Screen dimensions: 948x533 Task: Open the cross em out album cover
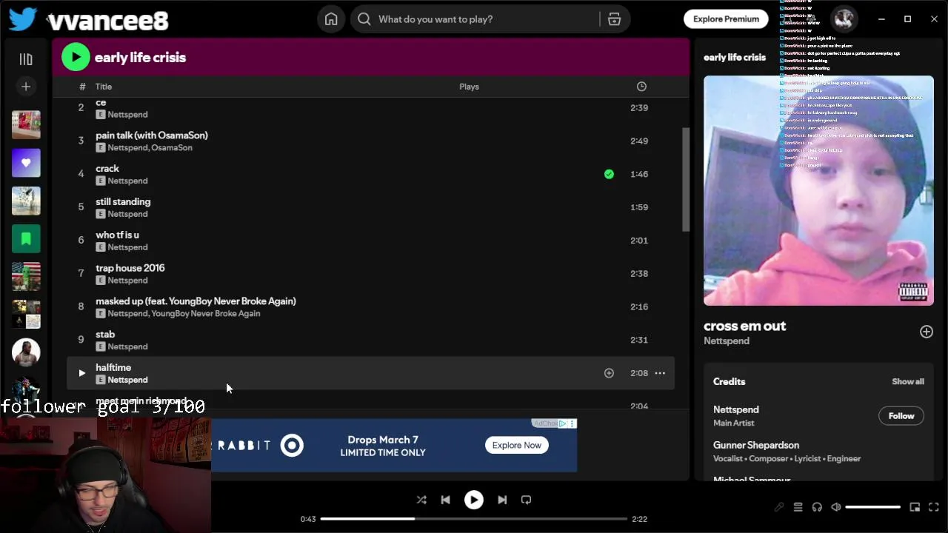[818, 190]
